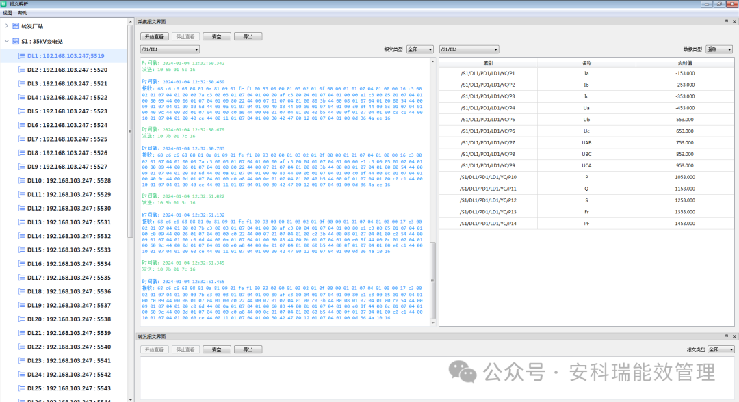The image size is (739, 402).
Task: Click 停止查看 in 采集报文界面
Action: click(x=185, y=36)
